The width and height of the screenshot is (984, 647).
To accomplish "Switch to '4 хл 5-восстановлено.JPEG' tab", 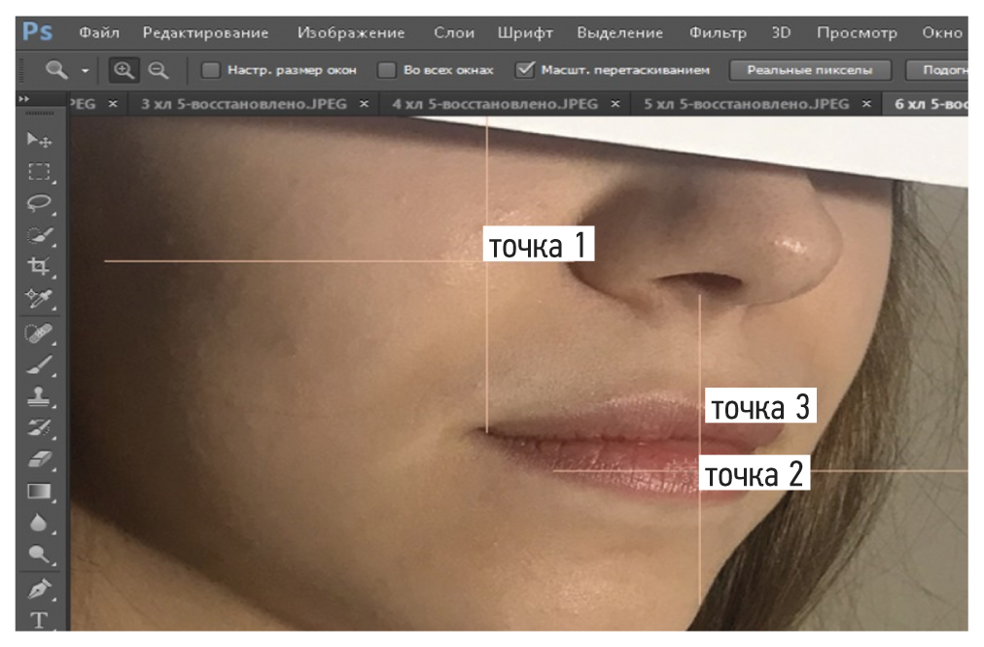I will pos(495,104).
